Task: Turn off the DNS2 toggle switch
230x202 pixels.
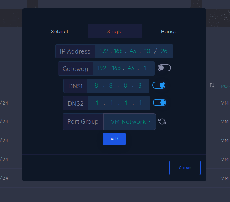Action: tap(160, 102)
